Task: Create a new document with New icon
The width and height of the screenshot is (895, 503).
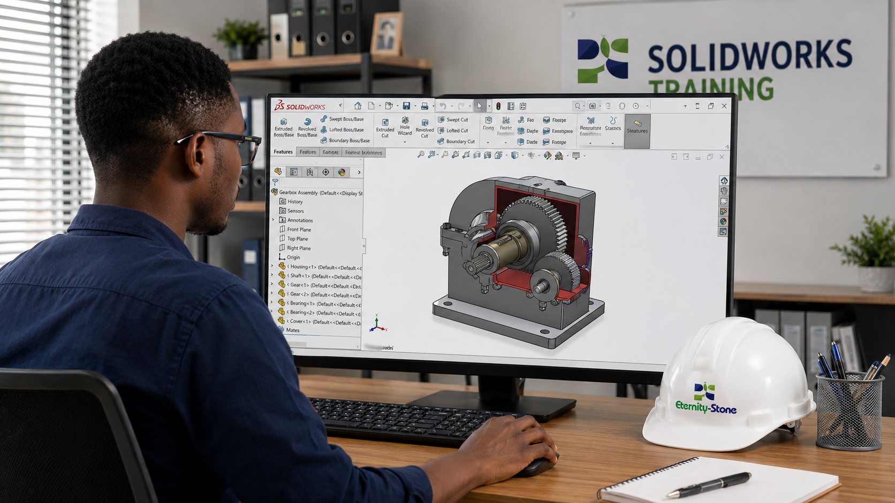Action: [371, 106]
